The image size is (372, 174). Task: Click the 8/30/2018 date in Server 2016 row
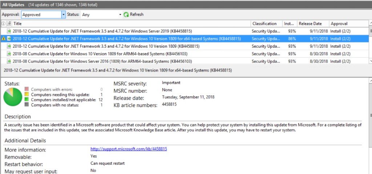tap(319, 61)
